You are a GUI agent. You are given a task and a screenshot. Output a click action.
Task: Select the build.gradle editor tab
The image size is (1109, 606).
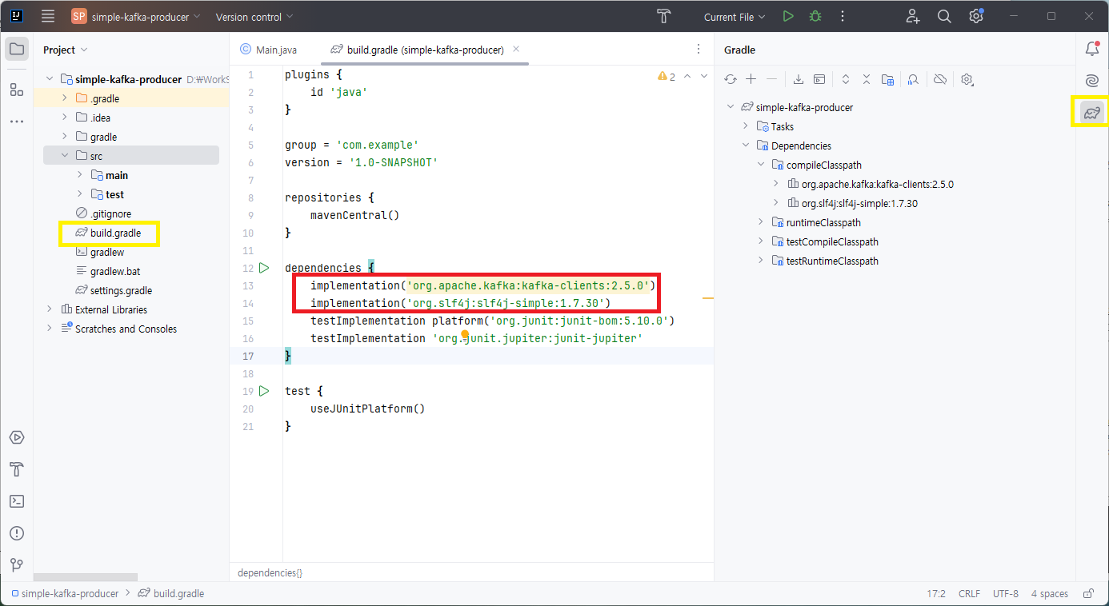click(425, 50)
